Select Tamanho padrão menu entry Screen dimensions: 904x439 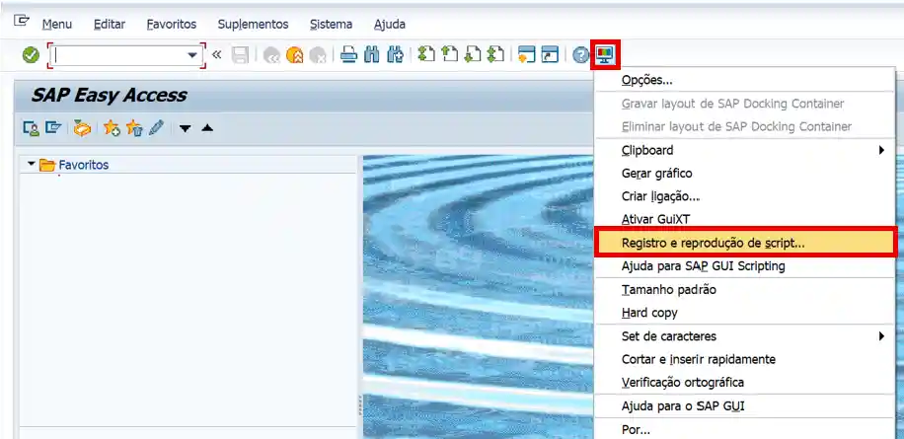745,290
